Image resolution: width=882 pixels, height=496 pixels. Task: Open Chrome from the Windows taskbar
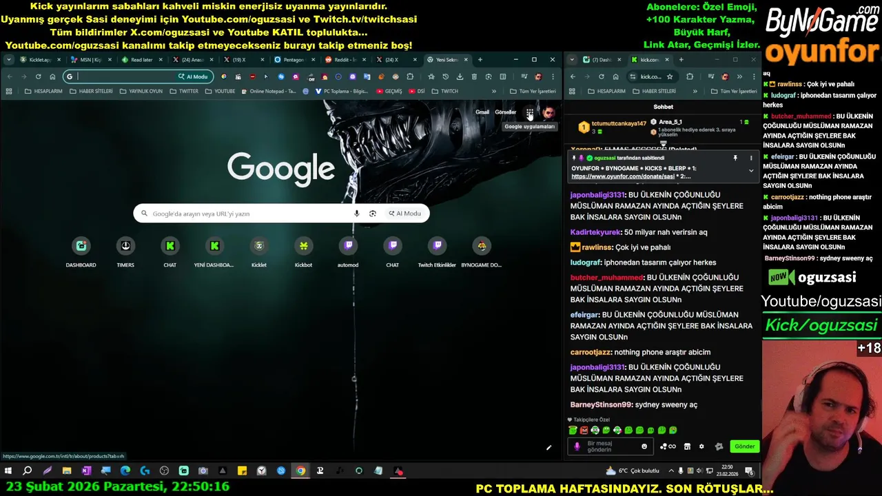pyautogui.click(x=300, y=471)
